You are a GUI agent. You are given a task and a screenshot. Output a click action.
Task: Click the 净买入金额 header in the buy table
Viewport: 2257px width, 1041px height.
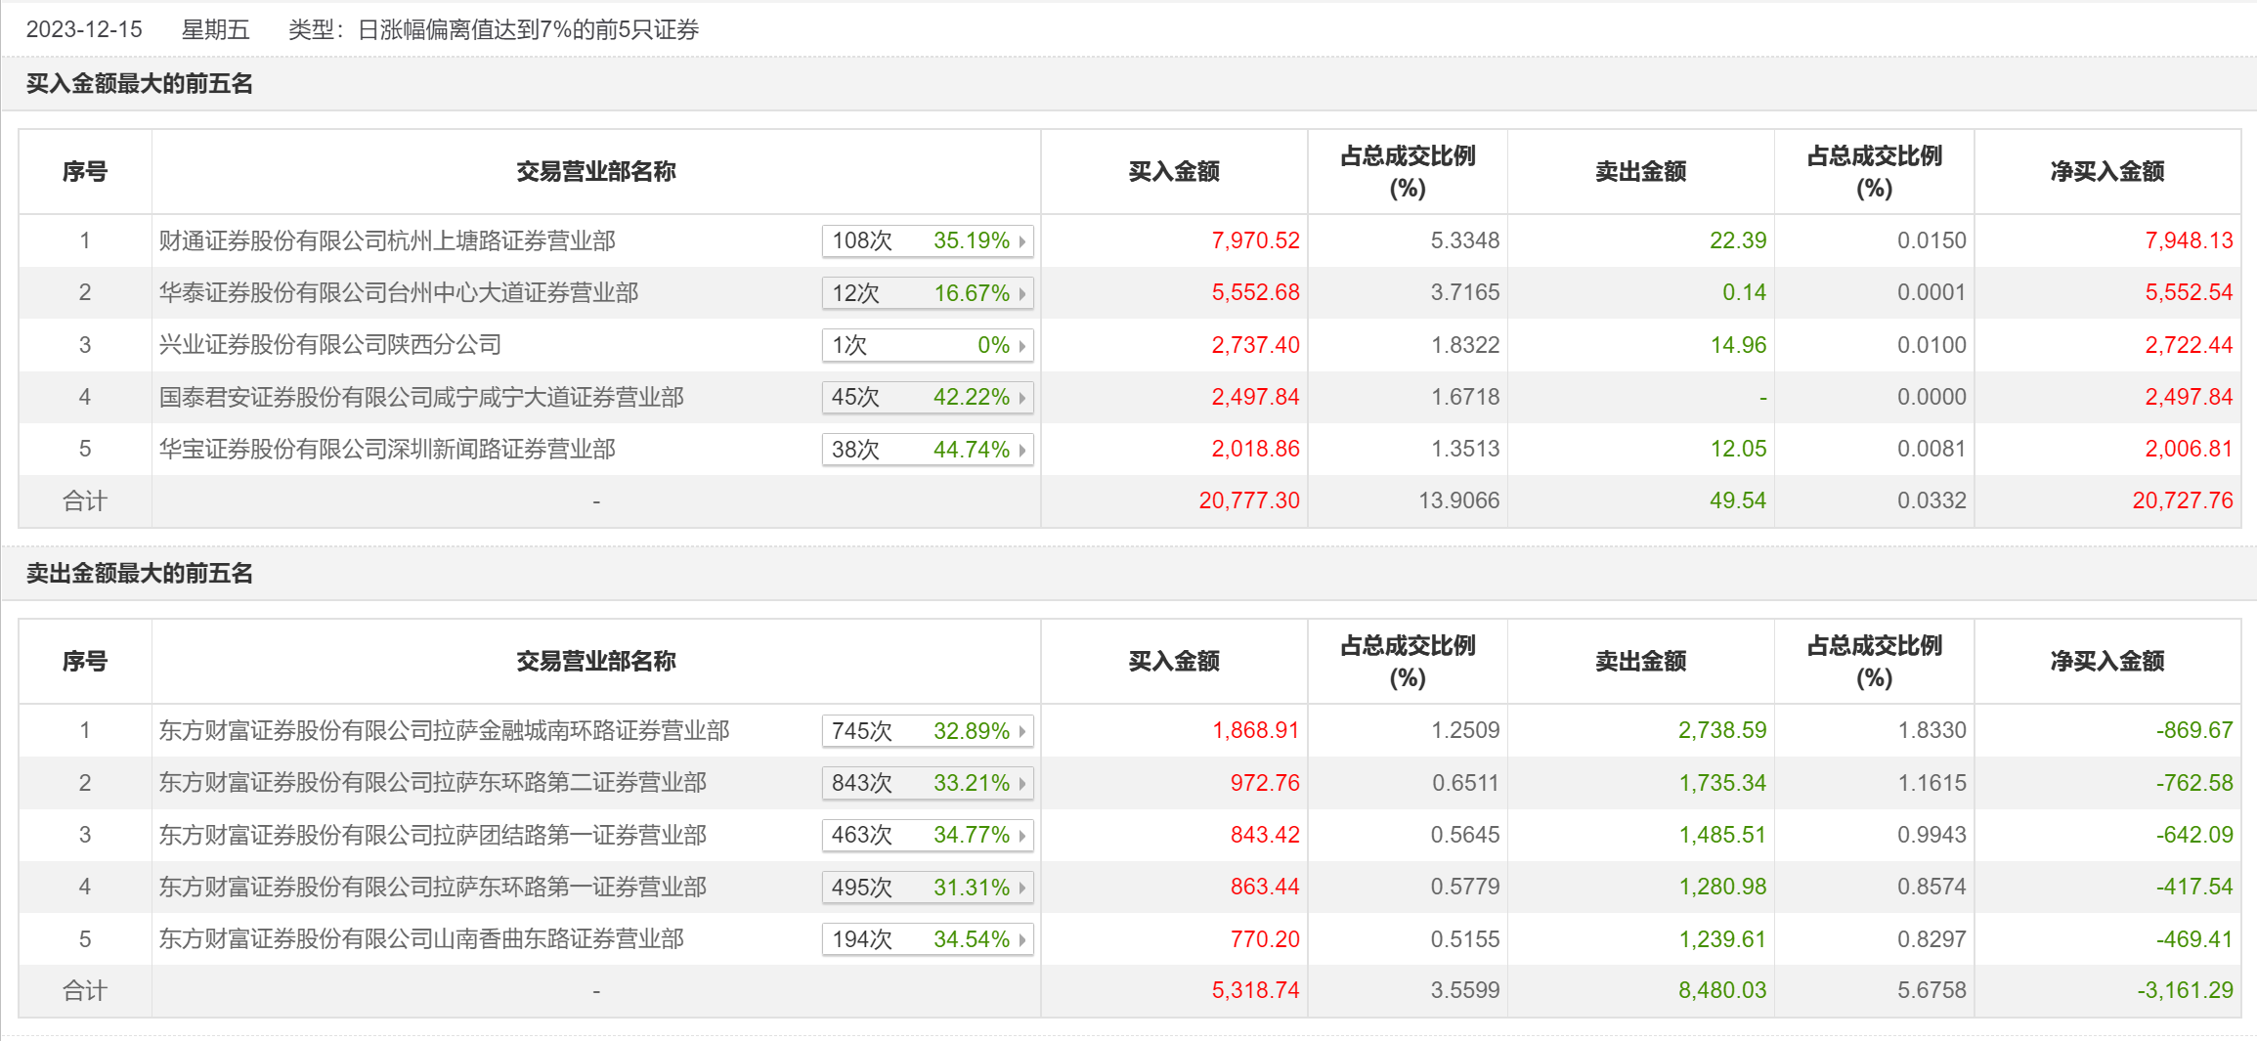pyautogui.click(x=2107, y=172)
